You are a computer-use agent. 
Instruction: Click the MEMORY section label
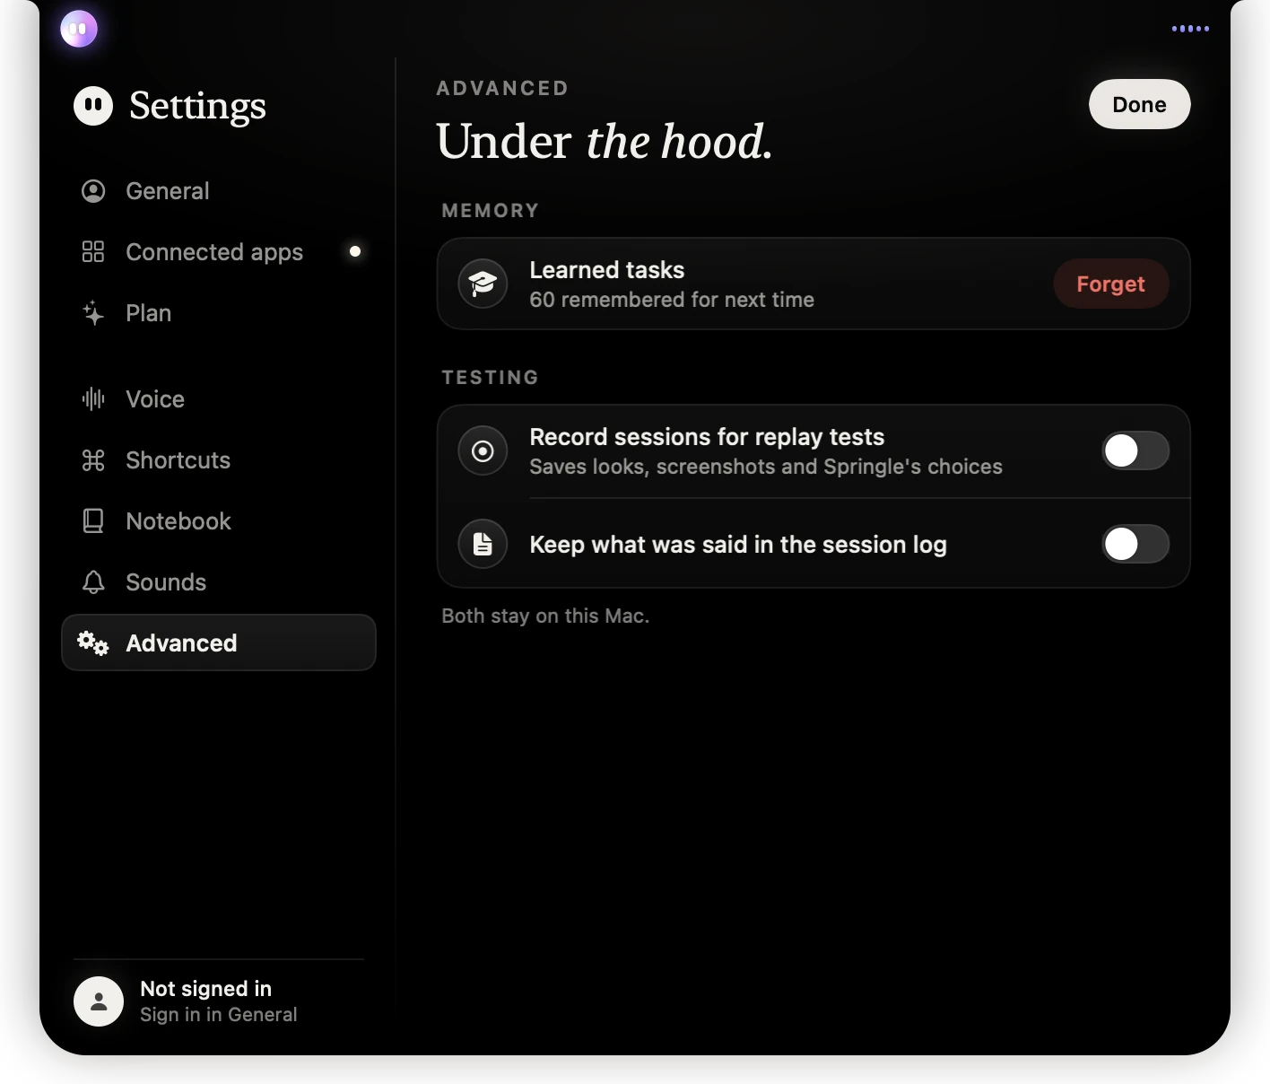[x=490, y=211]
